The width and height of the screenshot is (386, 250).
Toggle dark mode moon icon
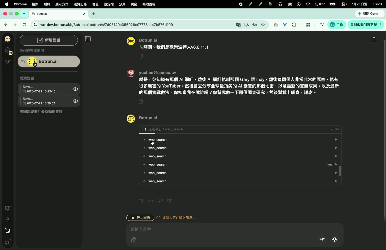tap(8, 231)
